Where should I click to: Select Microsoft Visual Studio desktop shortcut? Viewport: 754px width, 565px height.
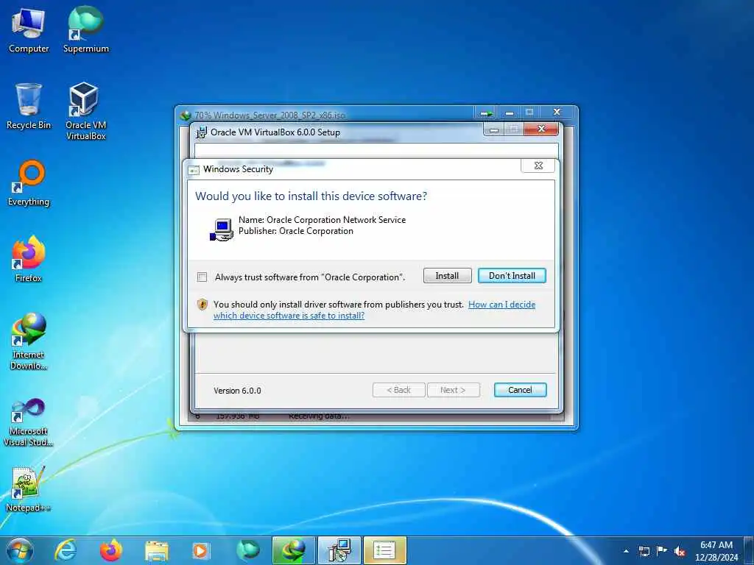[29, 422]
